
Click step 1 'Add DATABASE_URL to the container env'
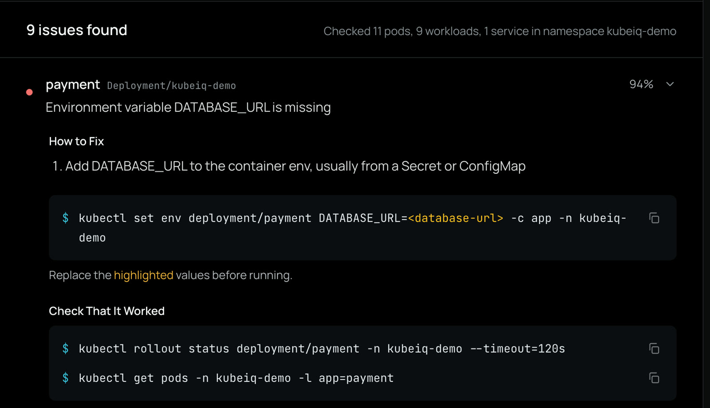[x=289, y=166]
